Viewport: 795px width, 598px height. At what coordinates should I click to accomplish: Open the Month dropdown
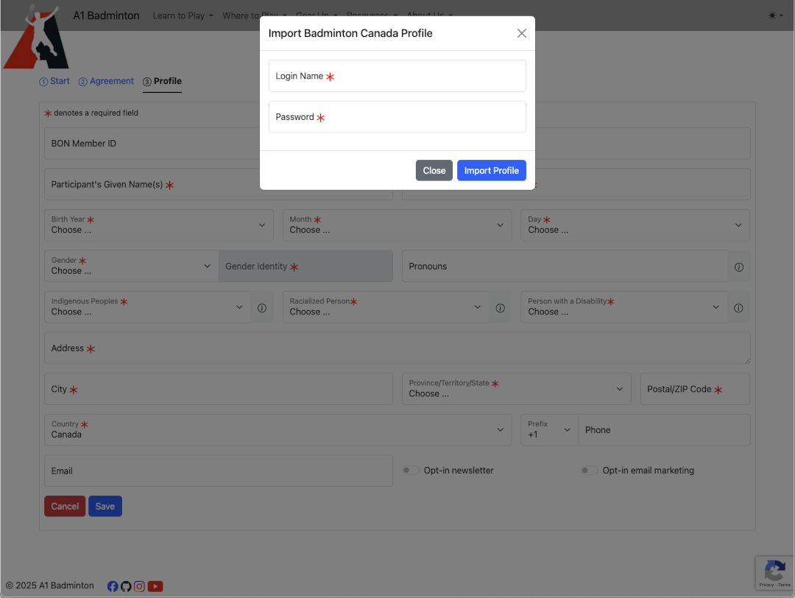click(x=397, y=225)
